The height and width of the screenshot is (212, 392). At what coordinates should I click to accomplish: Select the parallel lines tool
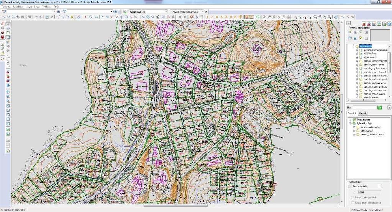[131, 17]
